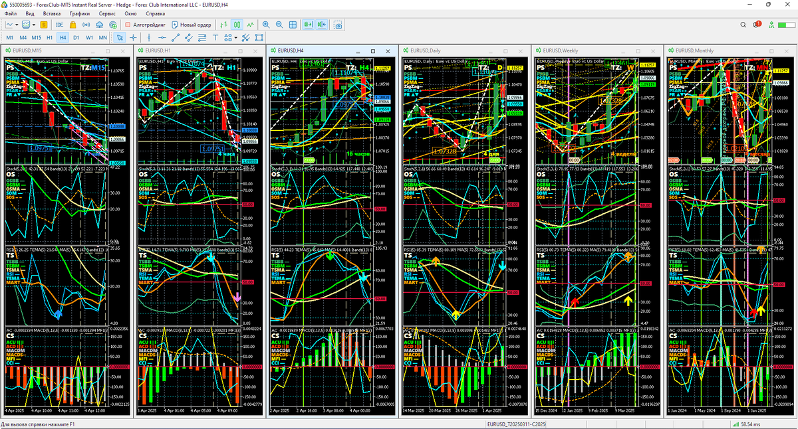Open the Signals broadcast icon
798x429 pixels.
pyautogui.click(x=86, y=25)
